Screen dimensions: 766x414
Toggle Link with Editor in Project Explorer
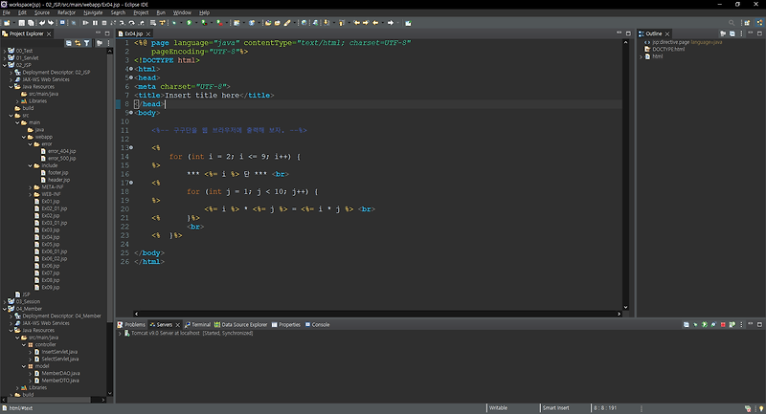pos(76,43)
